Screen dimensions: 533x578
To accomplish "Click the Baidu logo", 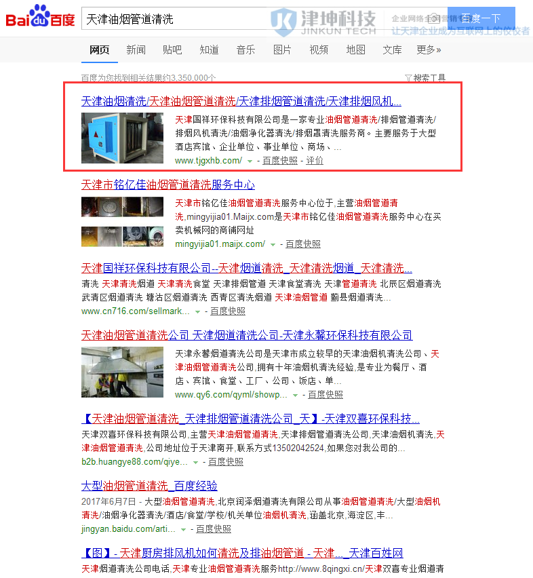I will click(40, 17).
